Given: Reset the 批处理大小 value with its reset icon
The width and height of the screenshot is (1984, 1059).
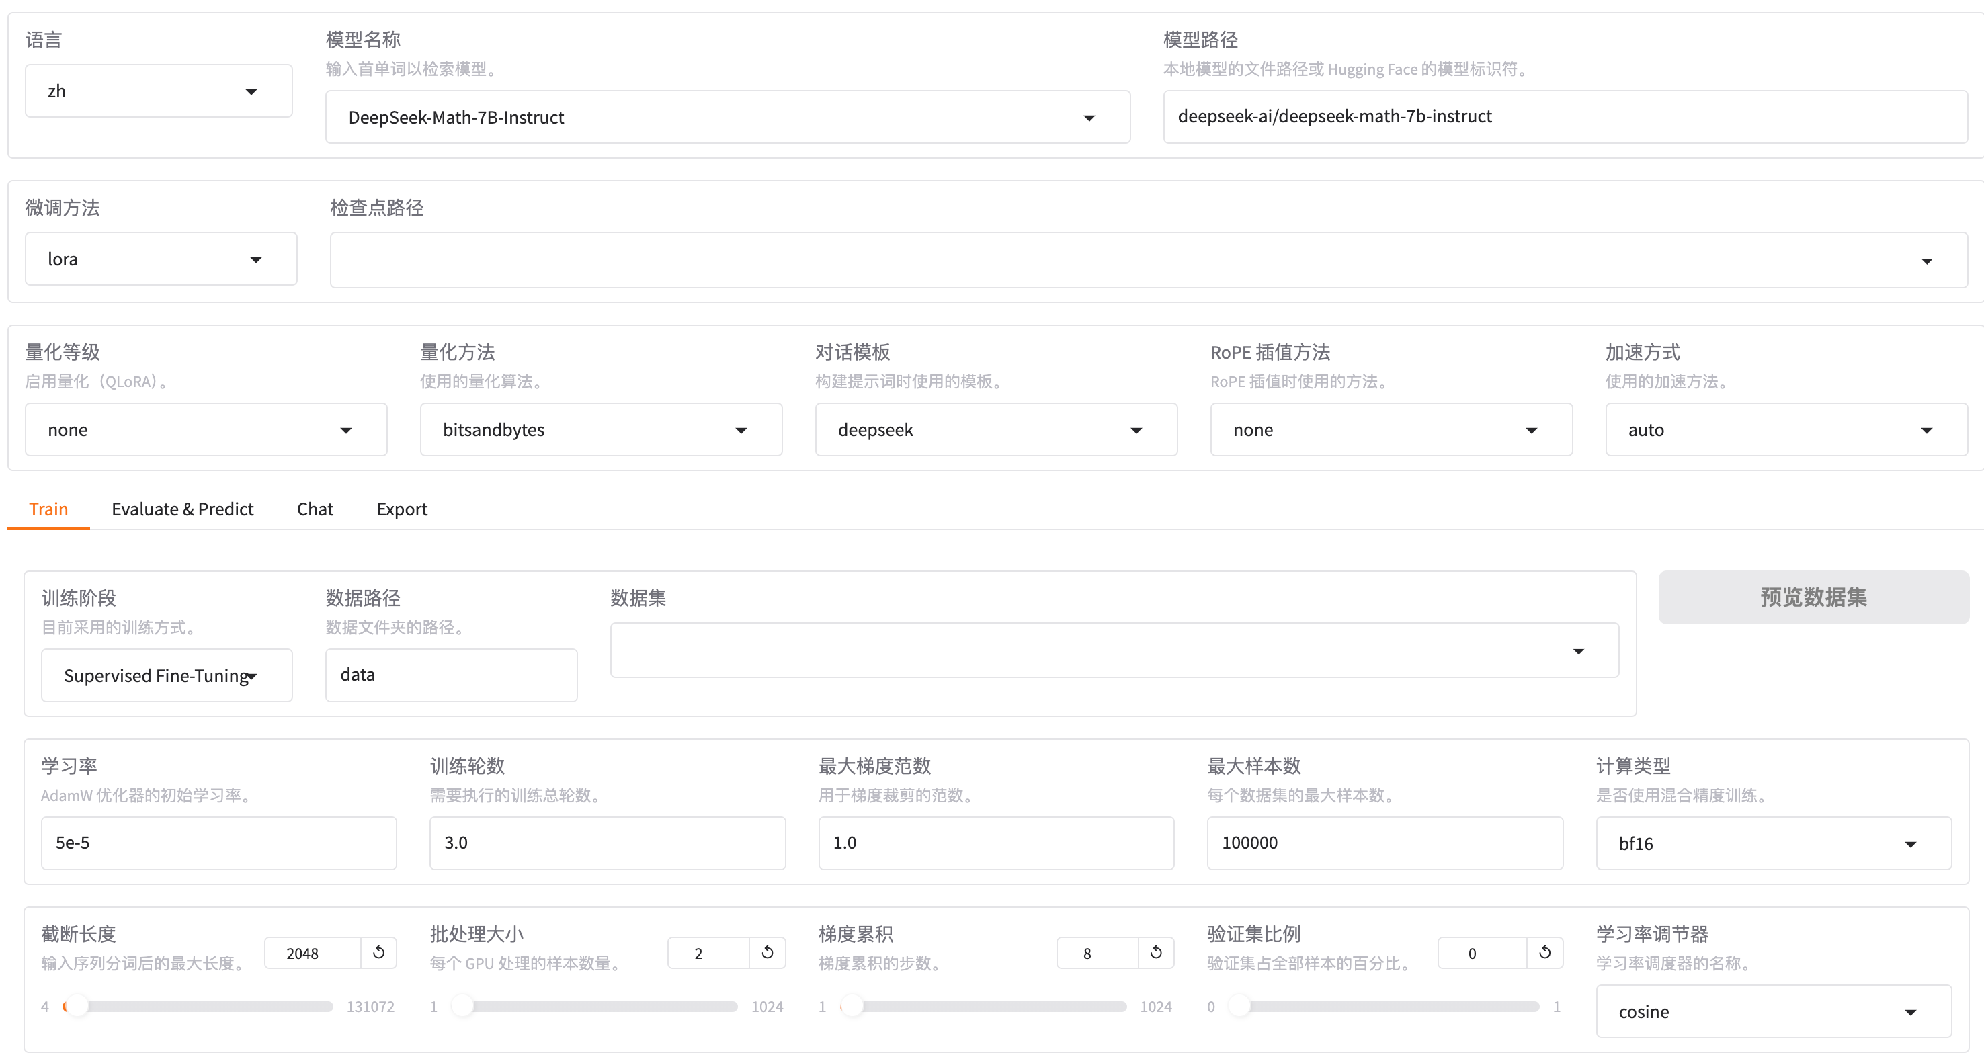Looking at the screenshot, I should click(767, 953).
